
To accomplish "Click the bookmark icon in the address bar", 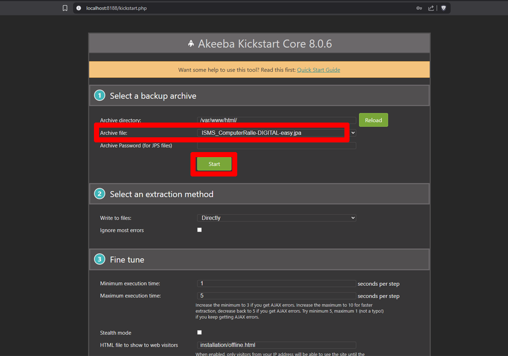I will point(65,8).
